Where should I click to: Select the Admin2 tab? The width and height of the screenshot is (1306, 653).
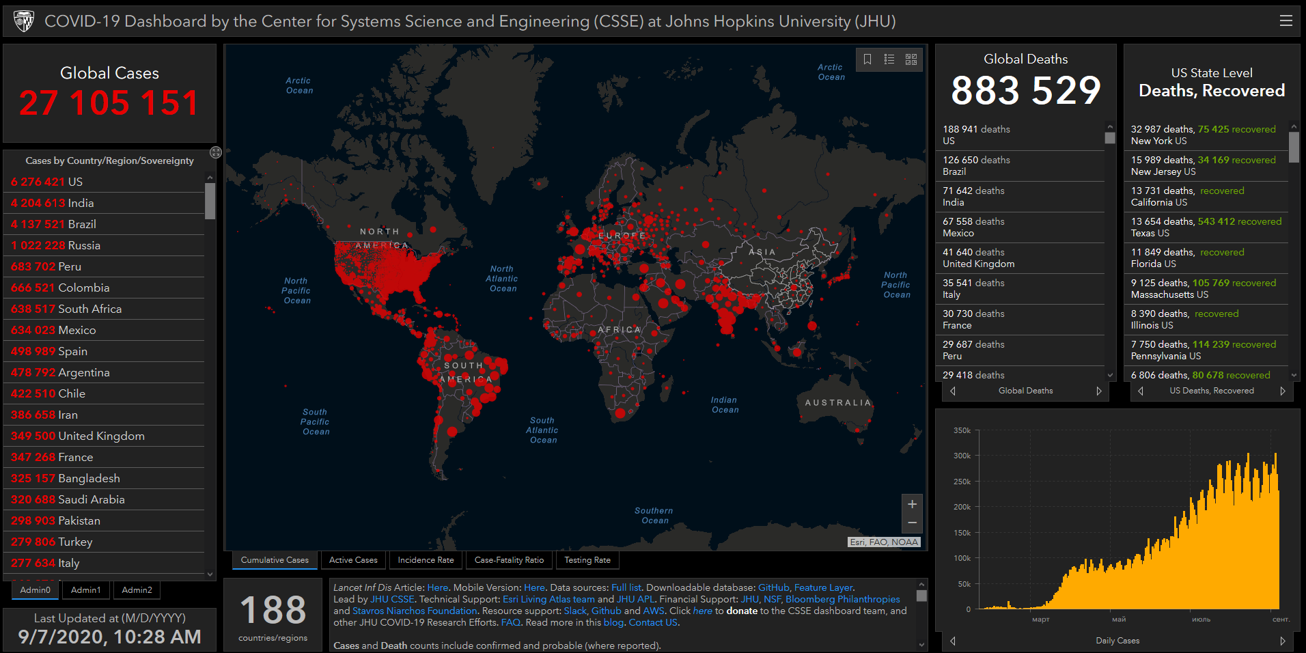[137, 590]
